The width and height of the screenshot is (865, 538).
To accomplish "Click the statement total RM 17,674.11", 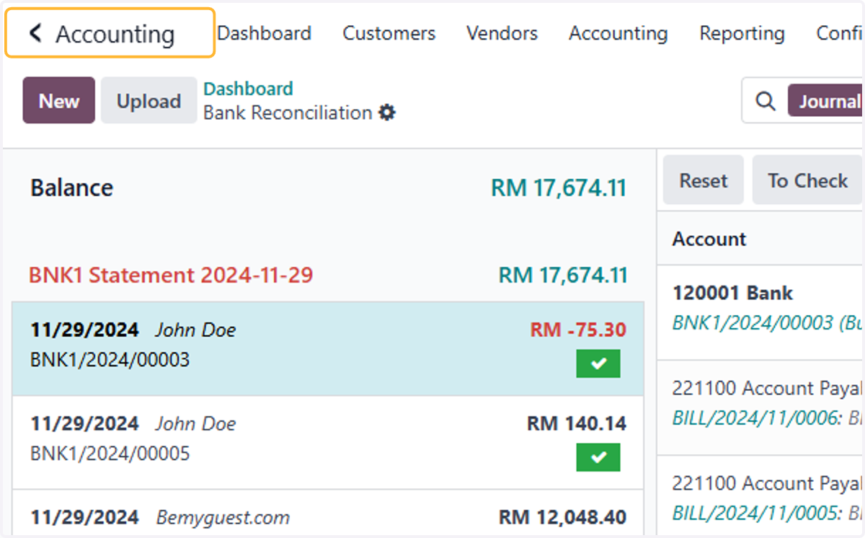I will click(563, 275).
